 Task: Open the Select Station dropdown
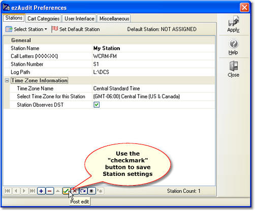click(x=26, y=29)
